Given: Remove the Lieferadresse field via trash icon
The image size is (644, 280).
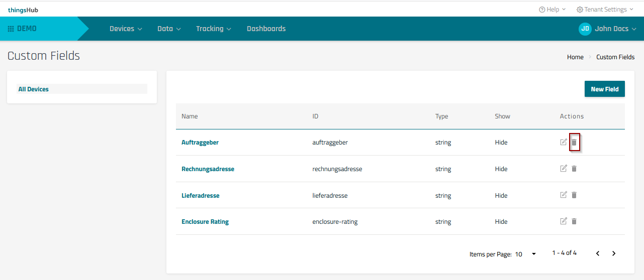Looking at the screenshot, I should coord(574,195).
